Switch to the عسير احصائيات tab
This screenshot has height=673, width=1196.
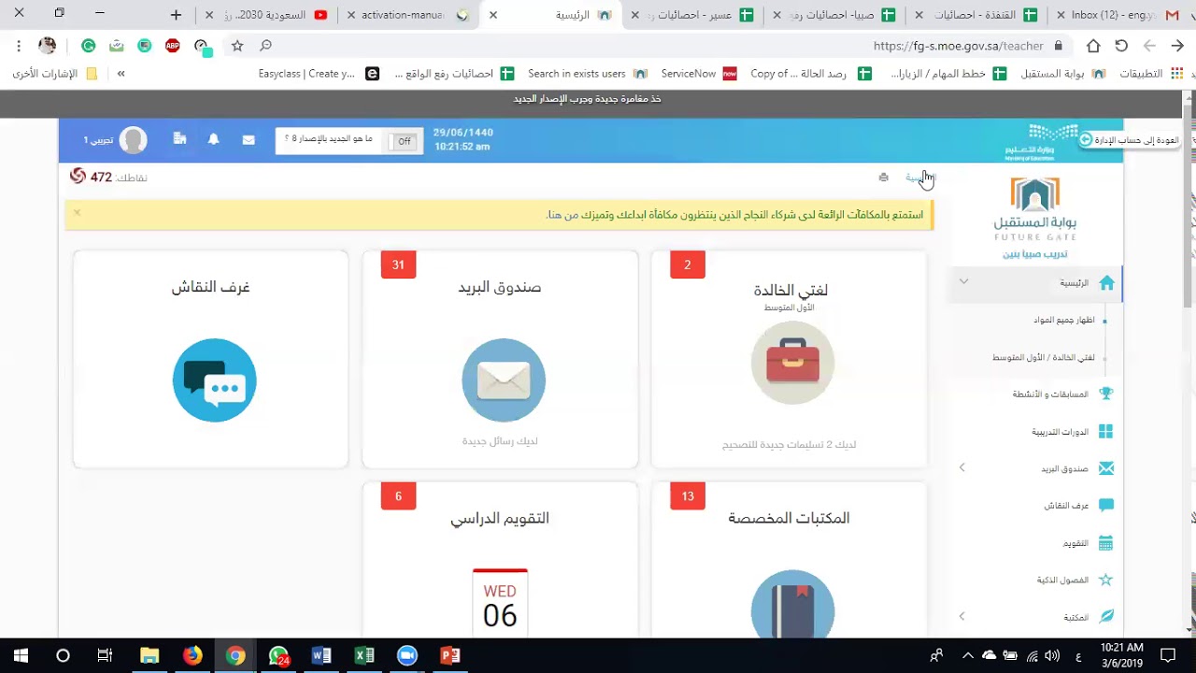click(x=692, y=15)
